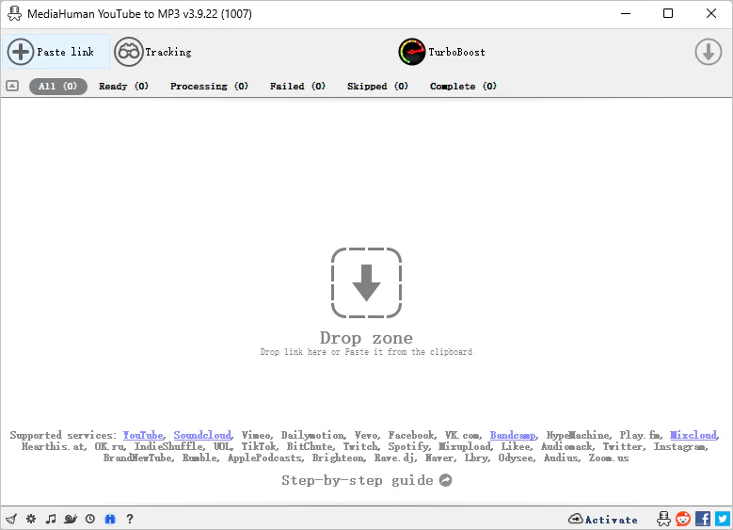The width and height of the screenshot is (733, 530).
Task: Switch to Failed (0) tab
Action: 297,86
